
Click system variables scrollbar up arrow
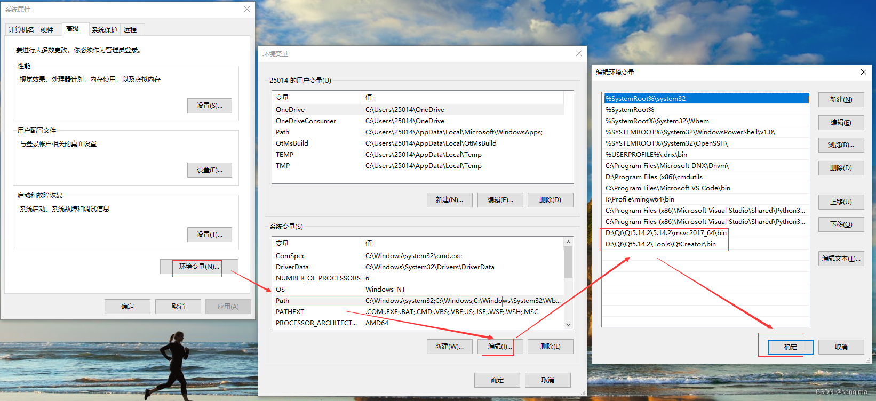(569, 242)
